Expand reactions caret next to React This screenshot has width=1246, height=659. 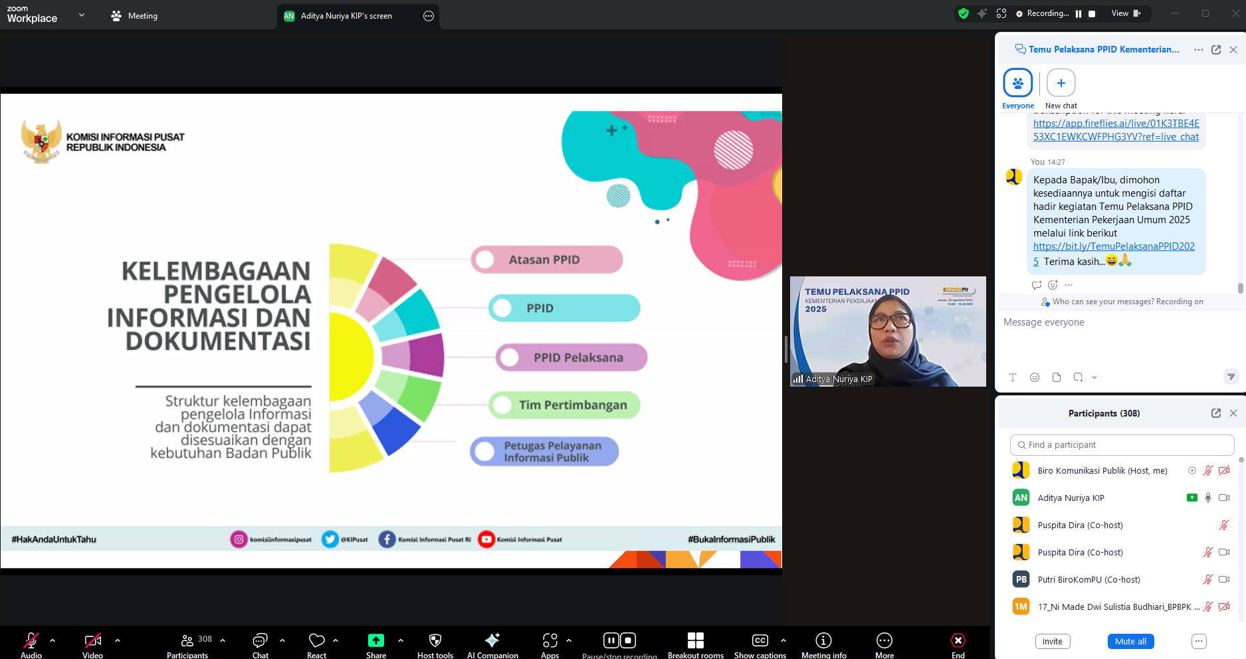coord(336,640)
